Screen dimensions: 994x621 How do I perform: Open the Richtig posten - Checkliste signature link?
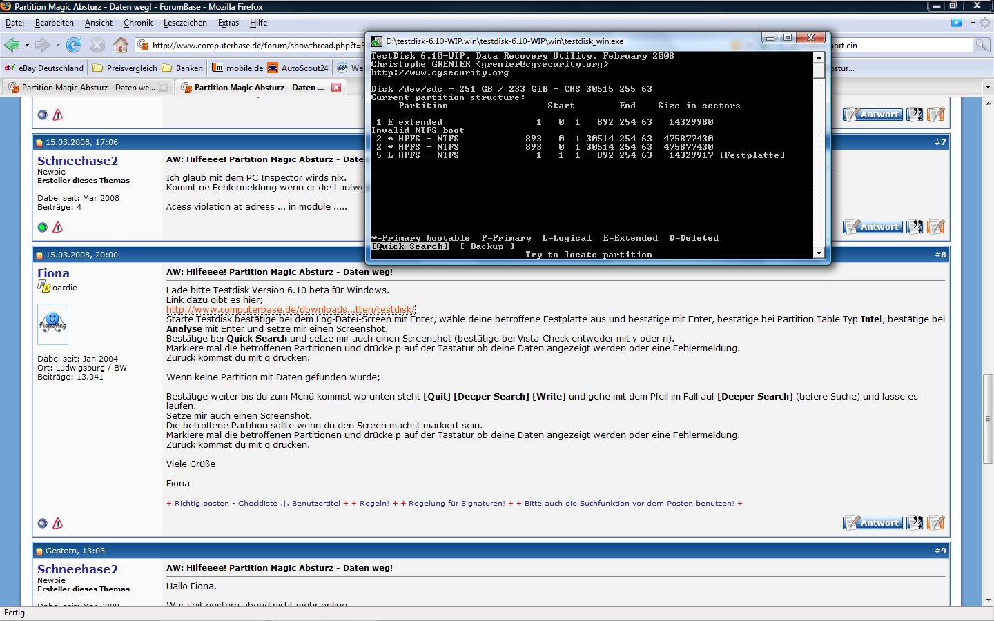click(x=226, y=504)
